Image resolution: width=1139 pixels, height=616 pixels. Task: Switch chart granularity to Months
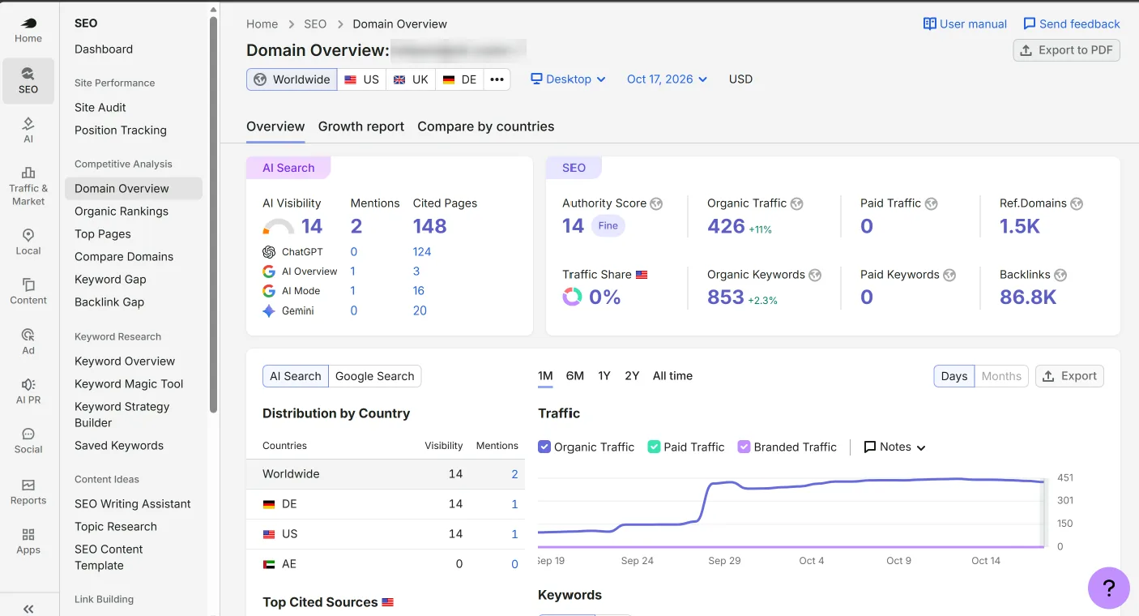click(1001, 376)
